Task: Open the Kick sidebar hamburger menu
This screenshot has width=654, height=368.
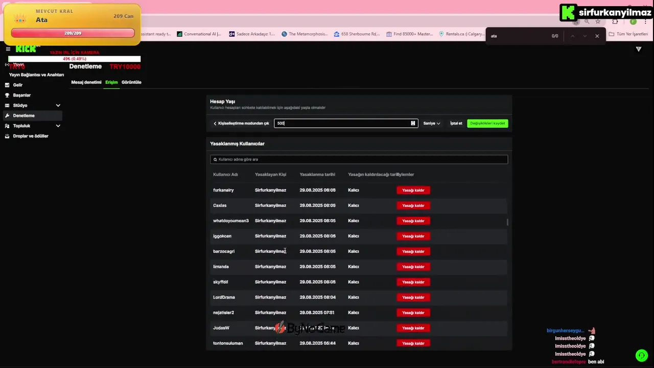Action: pyautogui.click(x=8, y=49)
